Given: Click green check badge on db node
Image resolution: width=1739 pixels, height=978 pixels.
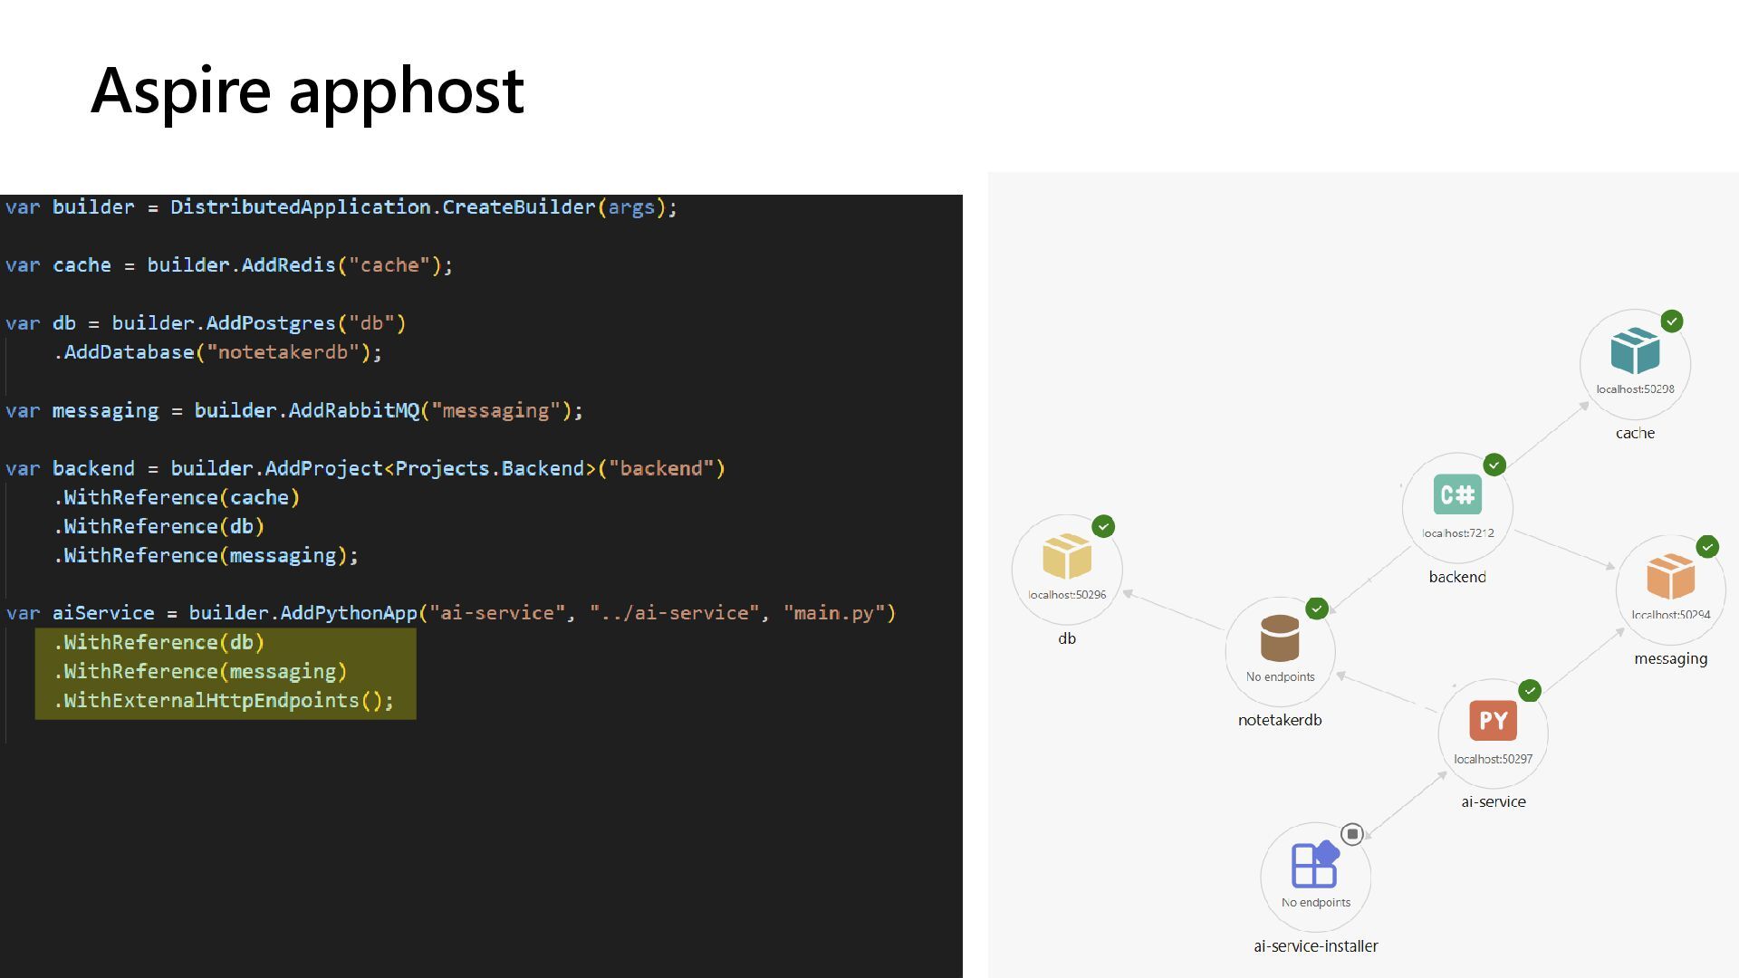Looking at the screenshot, I should point(1103,526).
